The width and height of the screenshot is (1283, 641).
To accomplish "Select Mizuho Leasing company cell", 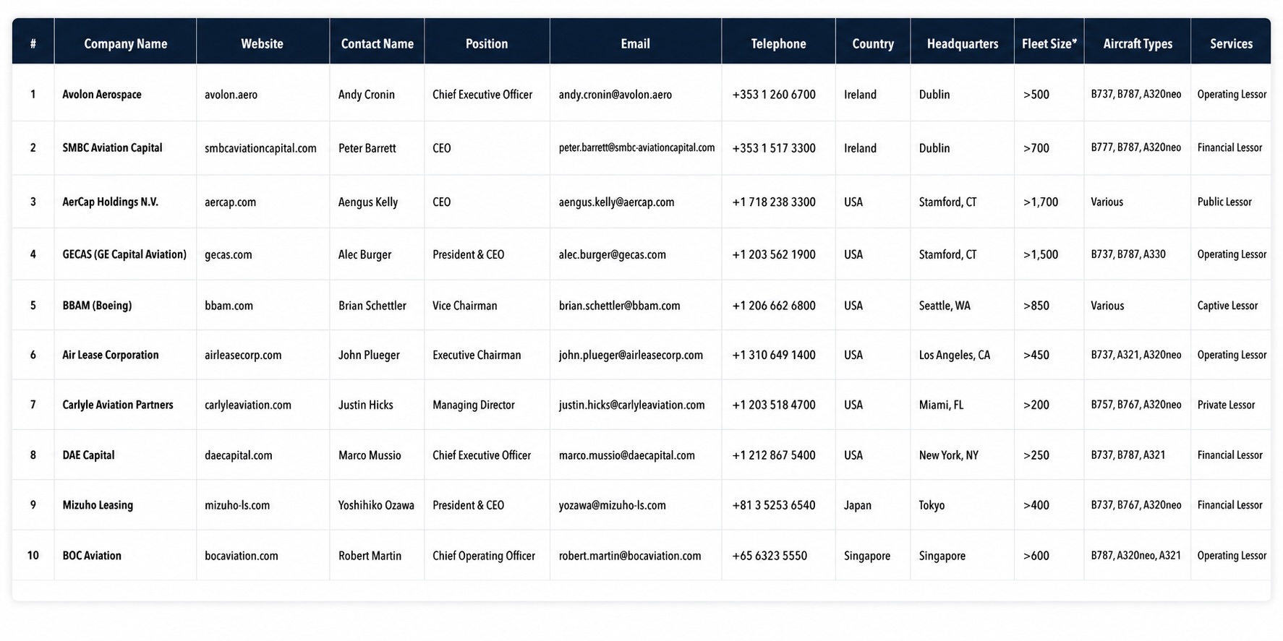I will click(x=98, y=505).
